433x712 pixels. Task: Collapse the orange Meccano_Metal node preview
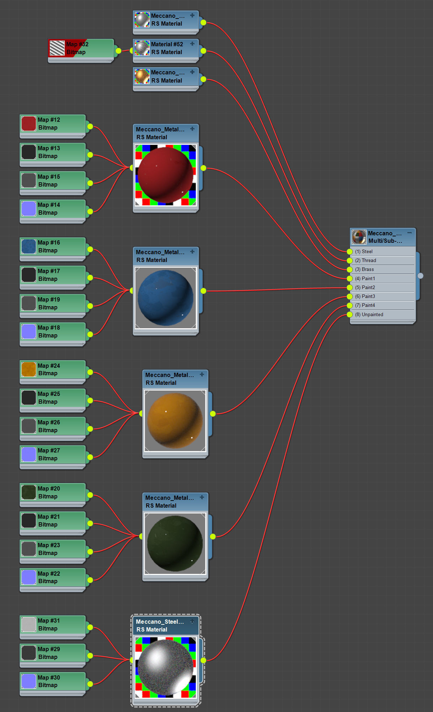pos(202,375)
